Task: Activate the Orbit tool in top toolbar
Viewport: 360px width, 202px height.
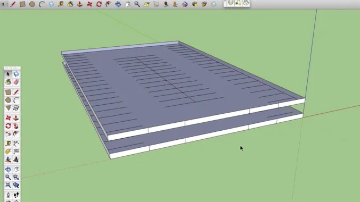Action: click(118, 4)
